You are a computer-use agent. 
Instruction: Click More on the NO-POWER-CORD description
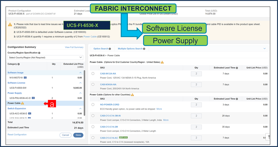[x=159, y=109]
